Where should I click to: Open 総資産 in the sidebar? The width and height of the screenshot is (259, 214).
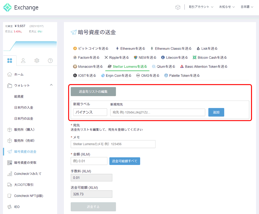(x=19, y=96)
